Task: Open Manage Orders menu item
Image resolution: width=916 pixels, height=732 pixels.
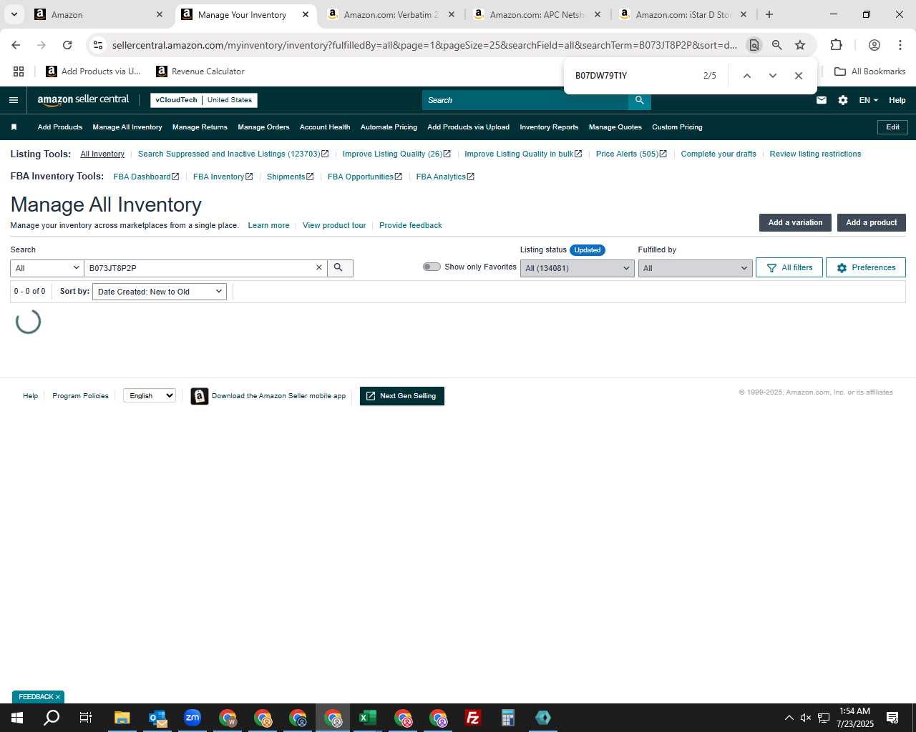Action: click(x=263, y=127)
